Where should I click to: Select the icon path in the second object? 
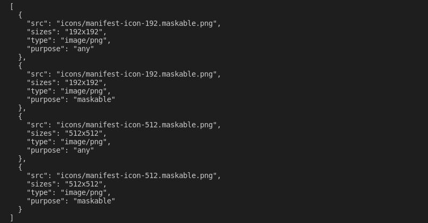(138, 74)
